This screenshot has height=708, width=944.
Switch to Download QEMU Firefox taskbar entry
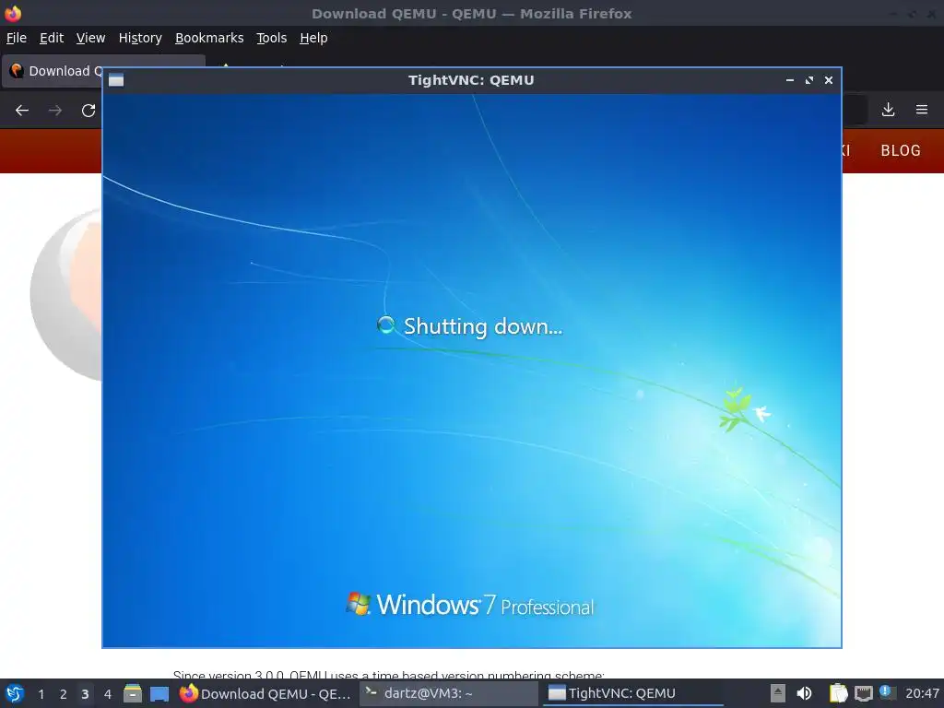(x=265, y=693)
